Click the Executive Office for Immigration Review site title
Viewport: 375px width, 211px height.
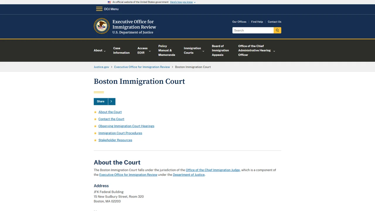point(134,24)
